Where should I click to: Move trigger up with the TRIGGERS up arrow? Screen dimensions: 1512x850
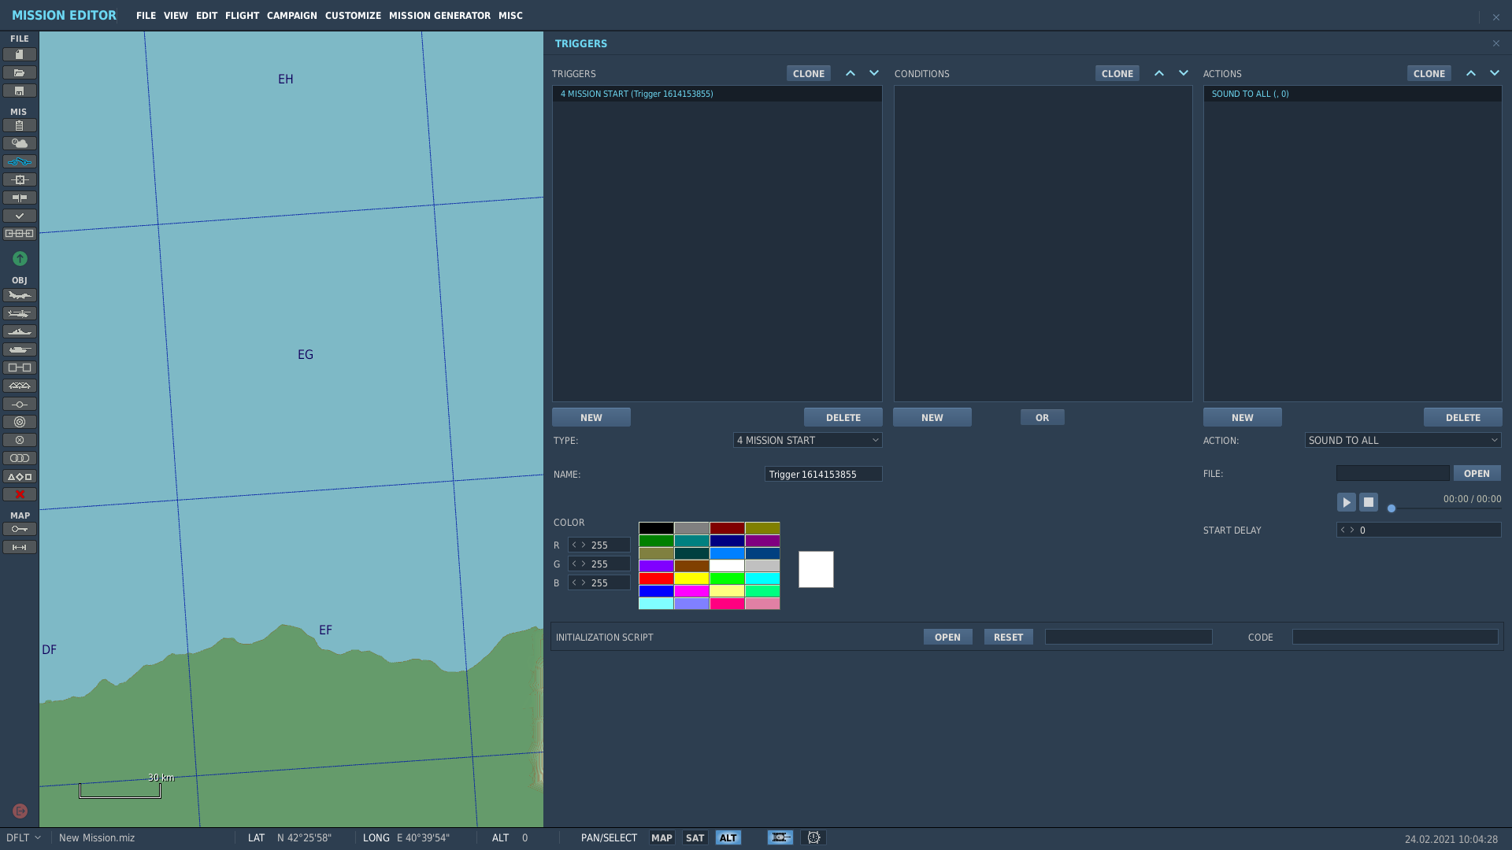(850, 73)
